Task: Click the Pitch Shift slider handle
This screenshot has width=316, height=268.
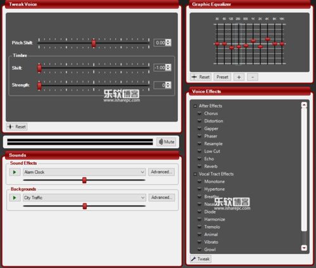Action: point(94,43)
